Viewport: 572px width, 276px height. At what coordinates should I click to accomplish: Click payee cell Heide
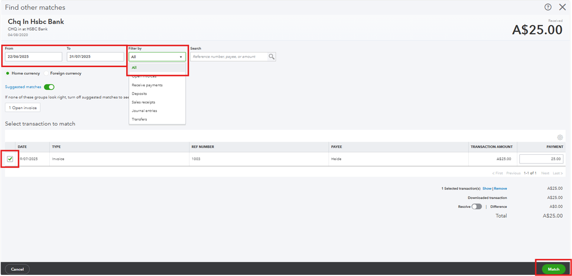coord(336,159)
